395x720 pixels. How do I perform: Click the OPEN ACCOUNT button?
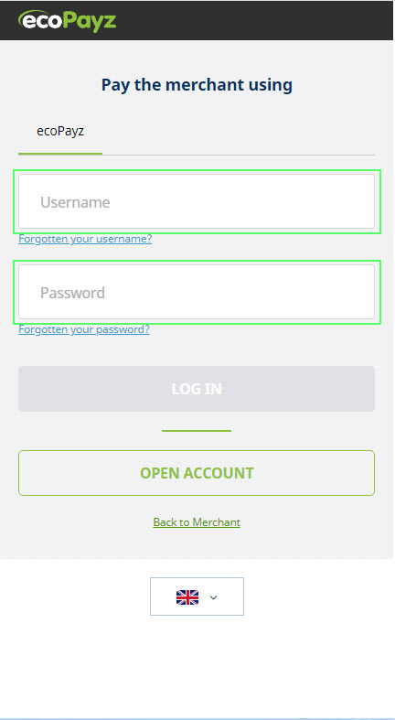197,473
